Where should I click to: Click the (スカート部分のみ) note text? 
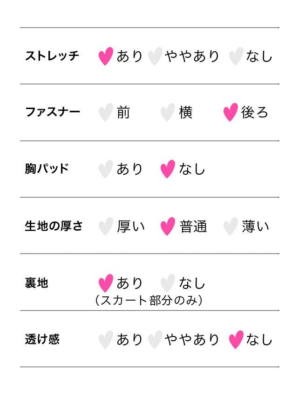[149, 301]
